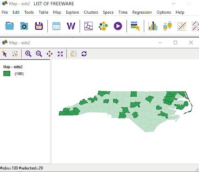This screenshot has width=199, height=172.
Task: Click the purple play button icon
Action: click(118, 26)
